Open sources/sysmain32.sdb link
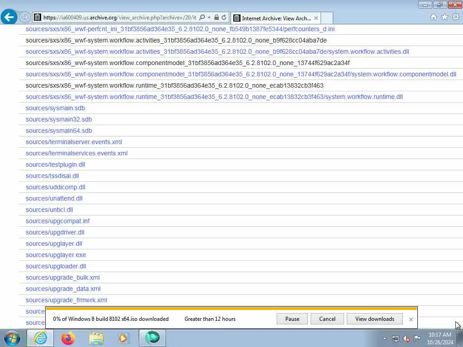The height and width of the screenshot is (347, 463). point(59,119)
